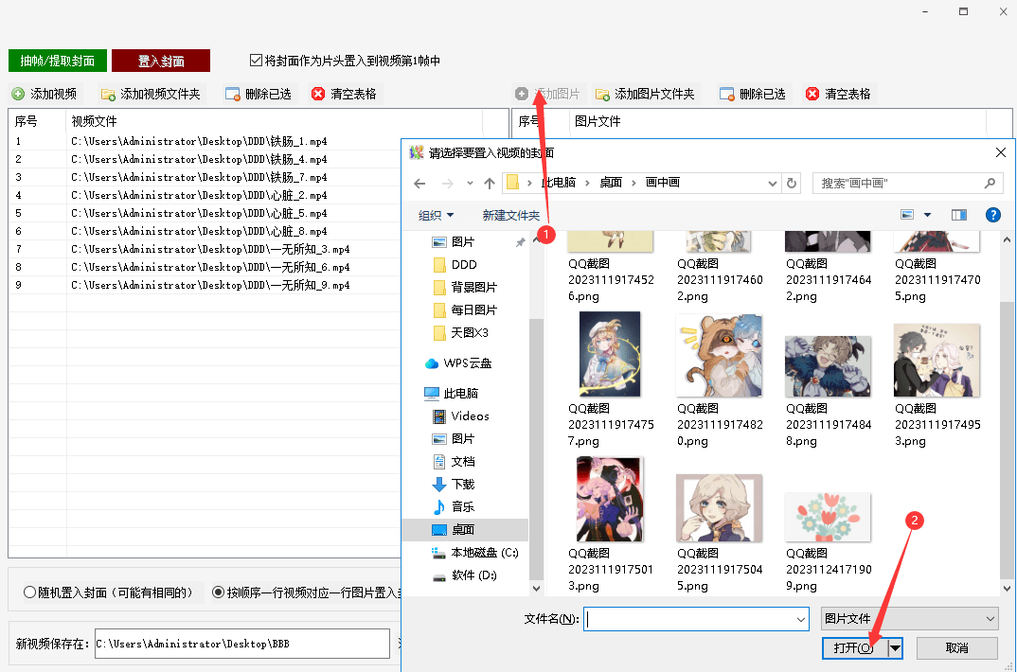Click the 新视频保存在 save path field

(241, 644)
